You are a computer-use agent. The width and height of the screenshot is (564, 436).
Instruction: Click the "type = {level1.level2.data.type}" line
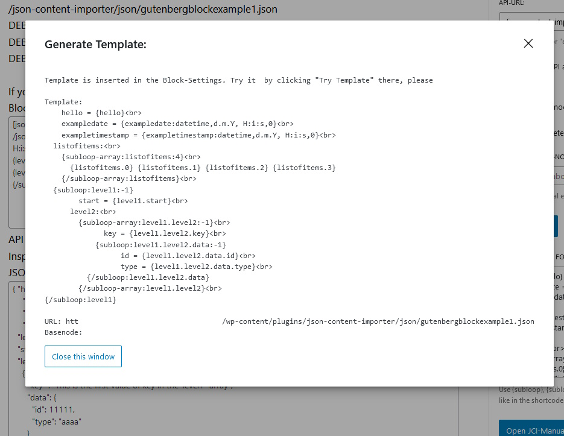pyautogui.click(x=196, y=267)
